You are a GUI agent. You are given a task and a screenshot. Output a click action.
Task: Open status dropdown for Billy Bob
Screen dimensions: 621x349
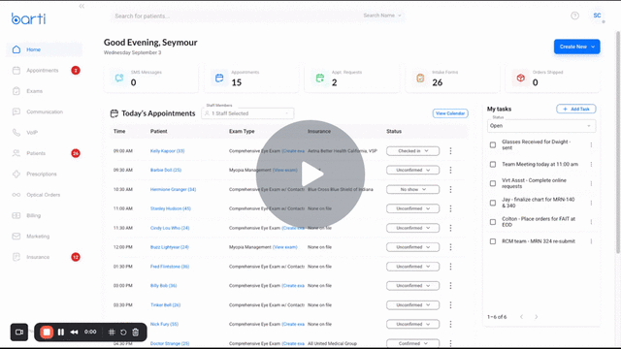[412, 285]
